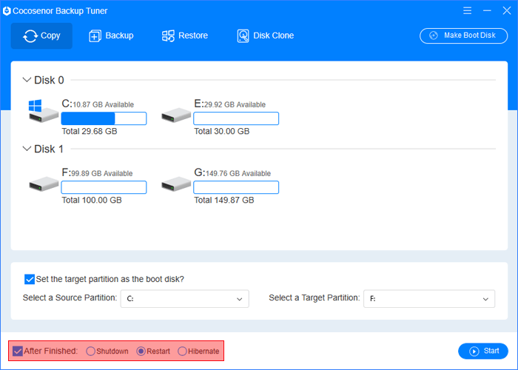Click the Start button
Screen dimensions: 518x370
pyautogui.click(x=483, y=351)
